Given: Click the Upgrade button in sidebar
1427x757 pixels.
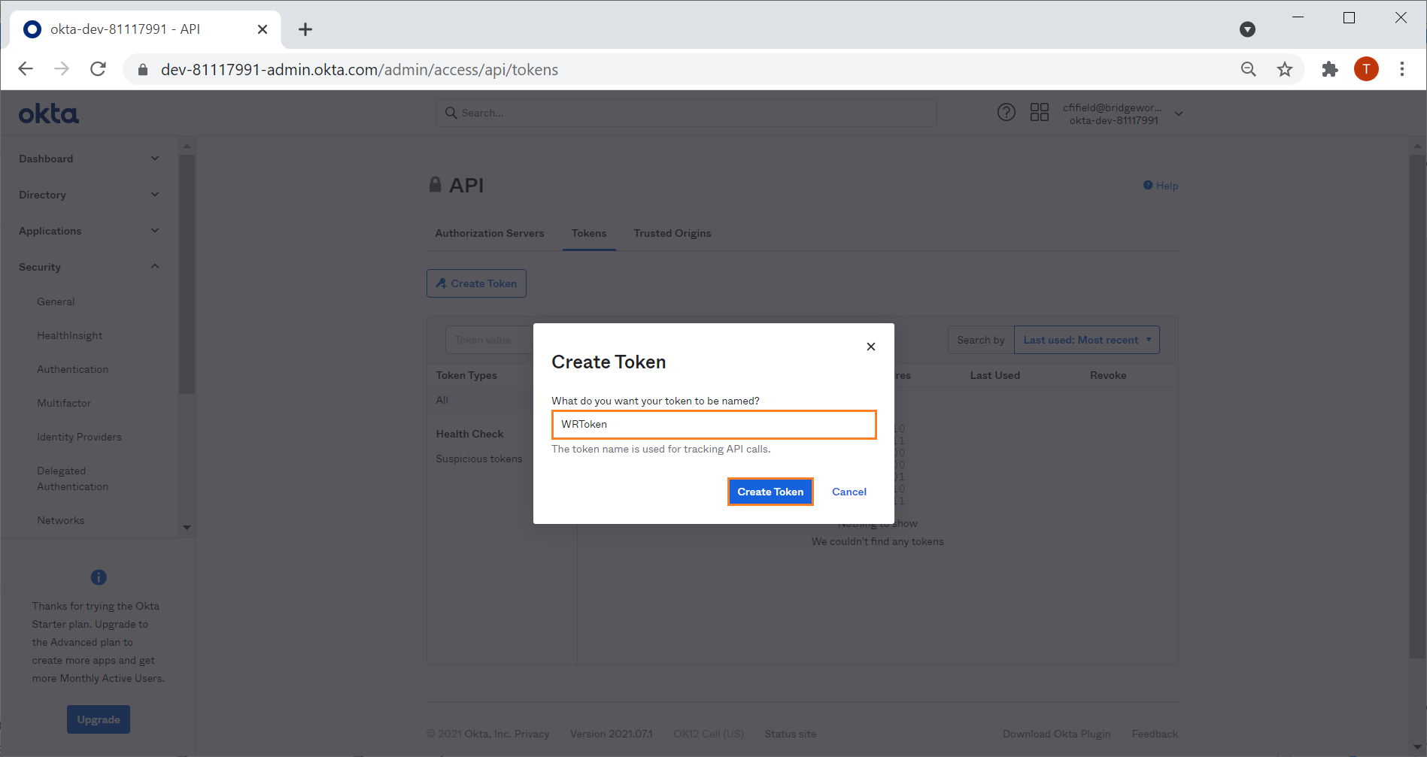Looking at the screenshot, I should pos(99,719).
